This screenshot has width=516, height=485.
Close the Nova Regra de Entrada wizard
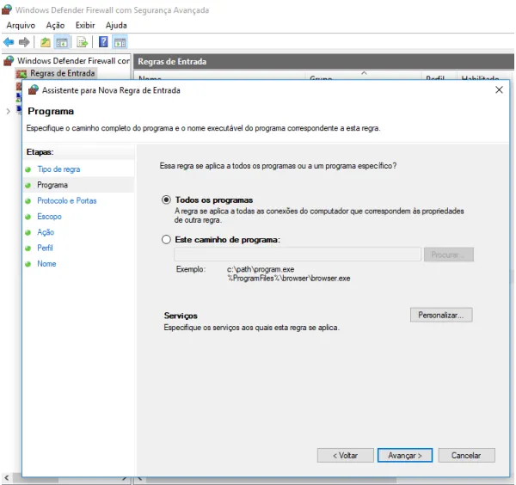499,89
